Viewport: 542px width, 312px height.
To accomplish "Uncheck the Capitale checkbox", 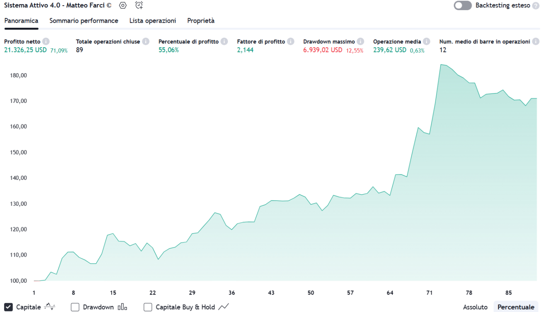I will pyautogui.click(x=8, y=307).
